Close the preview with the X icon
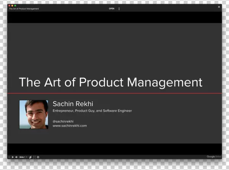Viewport: 229px width, 170px height. point(219,7)
